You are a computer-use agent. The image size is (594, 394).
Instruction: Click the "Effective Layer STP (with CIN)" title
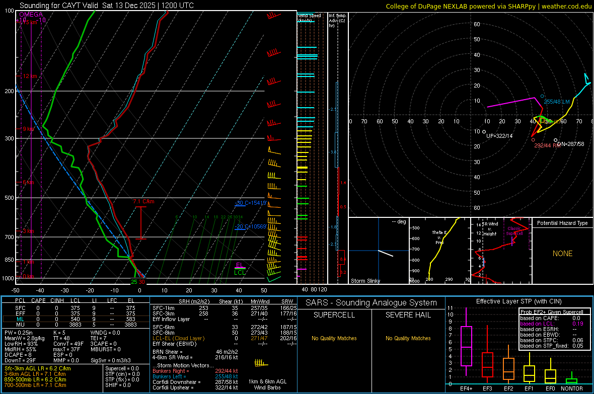[518, 301]
